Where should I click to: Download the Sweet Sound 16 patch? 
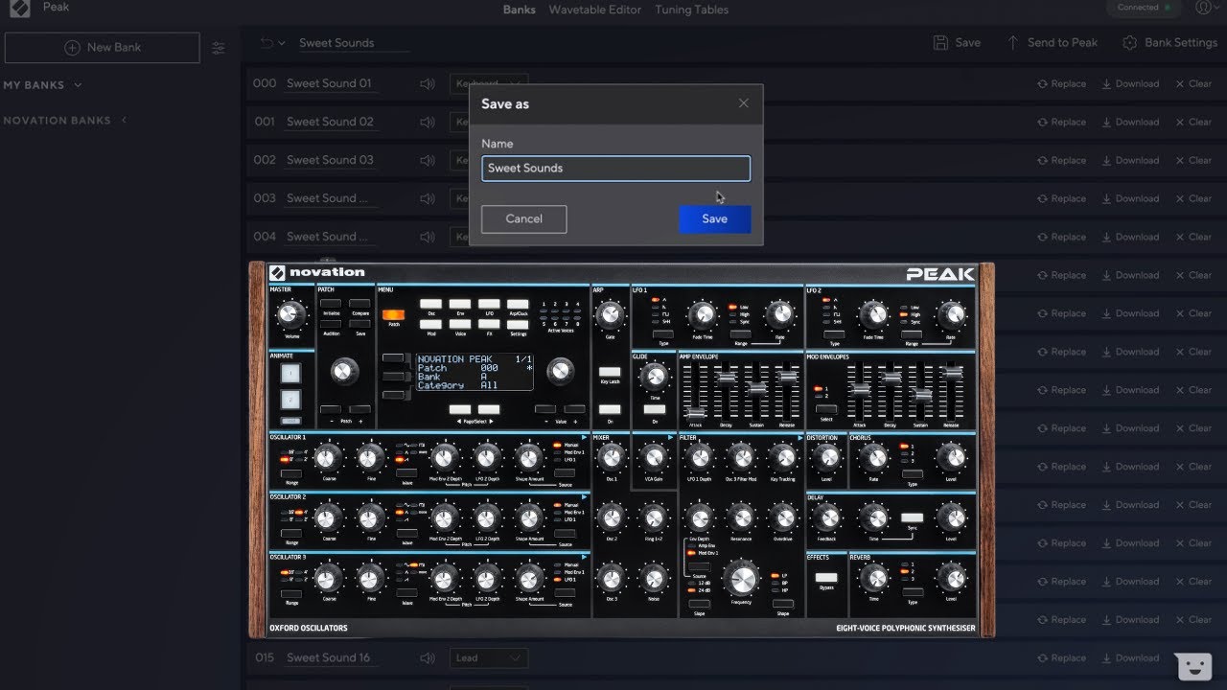click(x=1130, y=658)
